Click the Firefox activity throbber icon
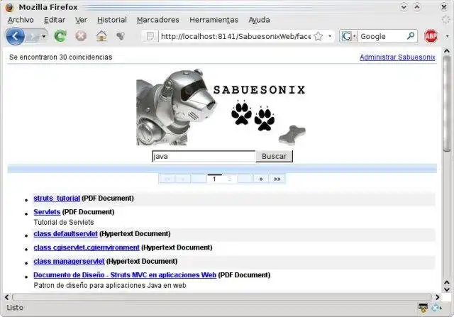This screenshot has width=454, height=317. [446, 20]
